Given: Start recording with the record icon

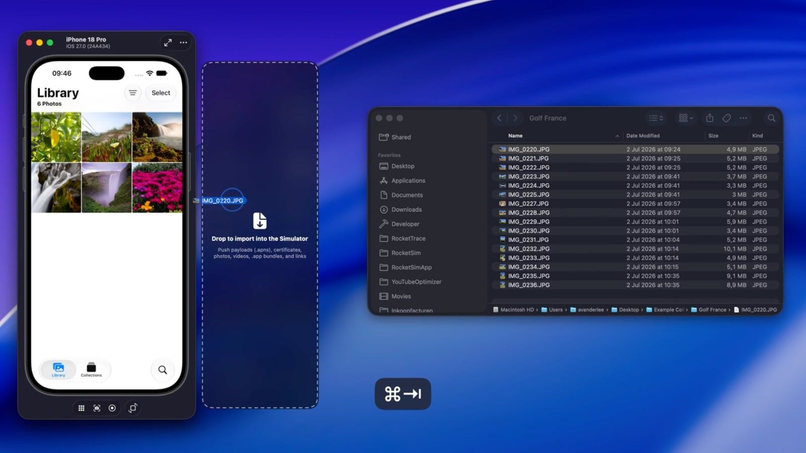Looking at the screenshot, I should 112,408.
